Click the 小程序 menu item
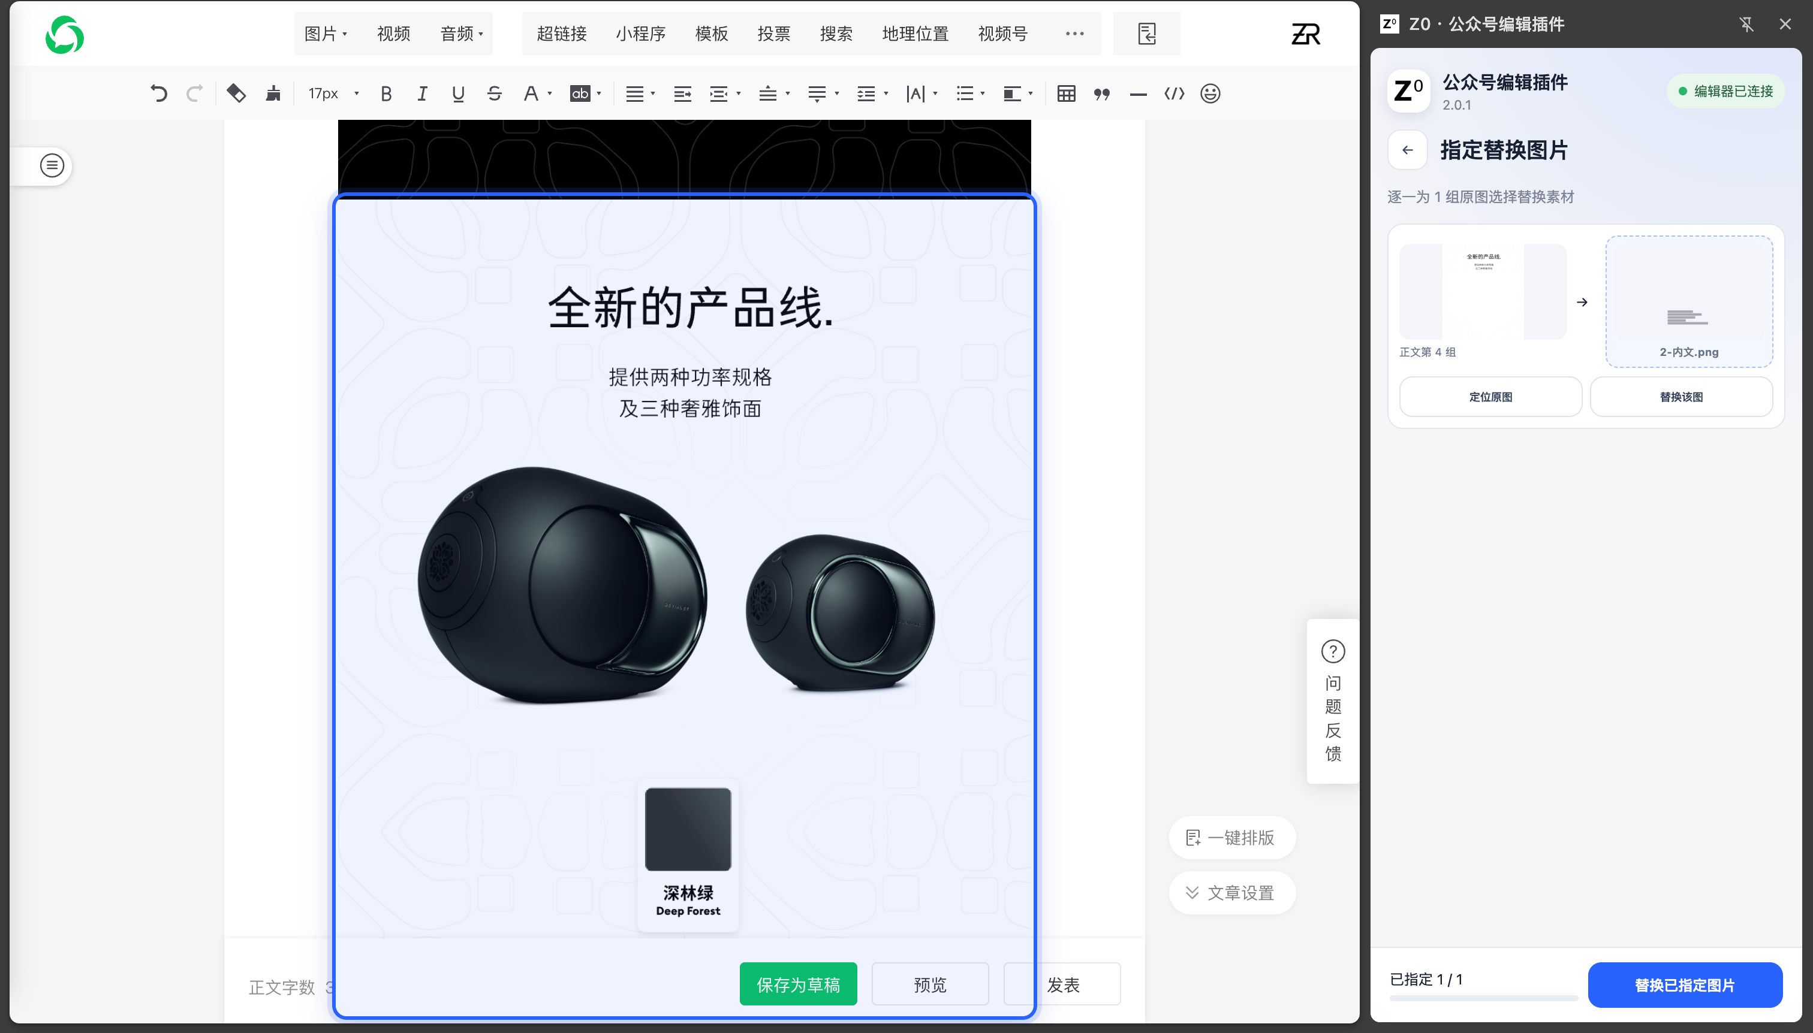1813x1033 pixels. click(x=641, y=34)
